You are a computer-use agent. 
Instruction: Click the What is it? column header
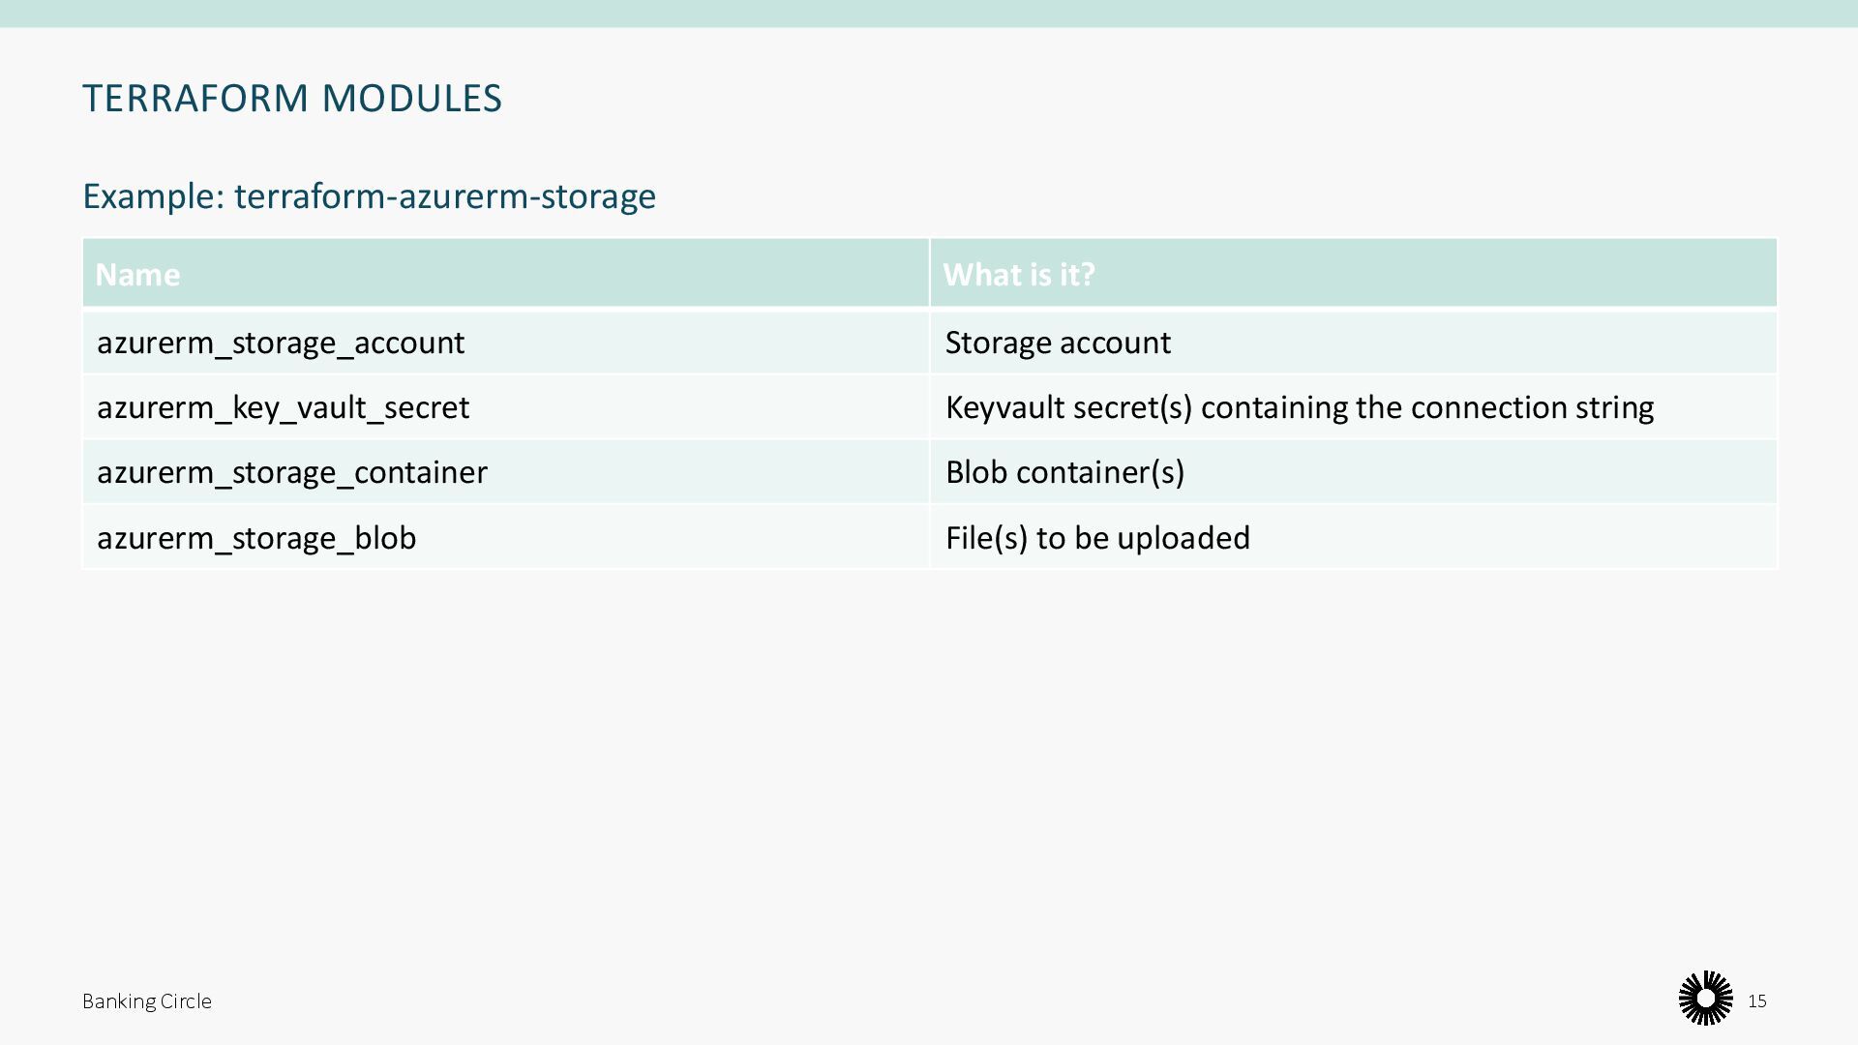(1018, 275)
